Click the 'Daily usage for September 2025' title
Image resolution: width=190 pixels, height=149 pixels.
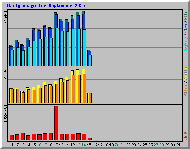pyautogui.click(x=46, y=6)
